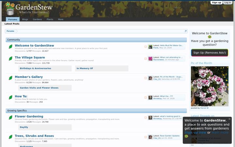Select the Forums tab
This screenshot has height=147, width=235.
pos(13,19)
